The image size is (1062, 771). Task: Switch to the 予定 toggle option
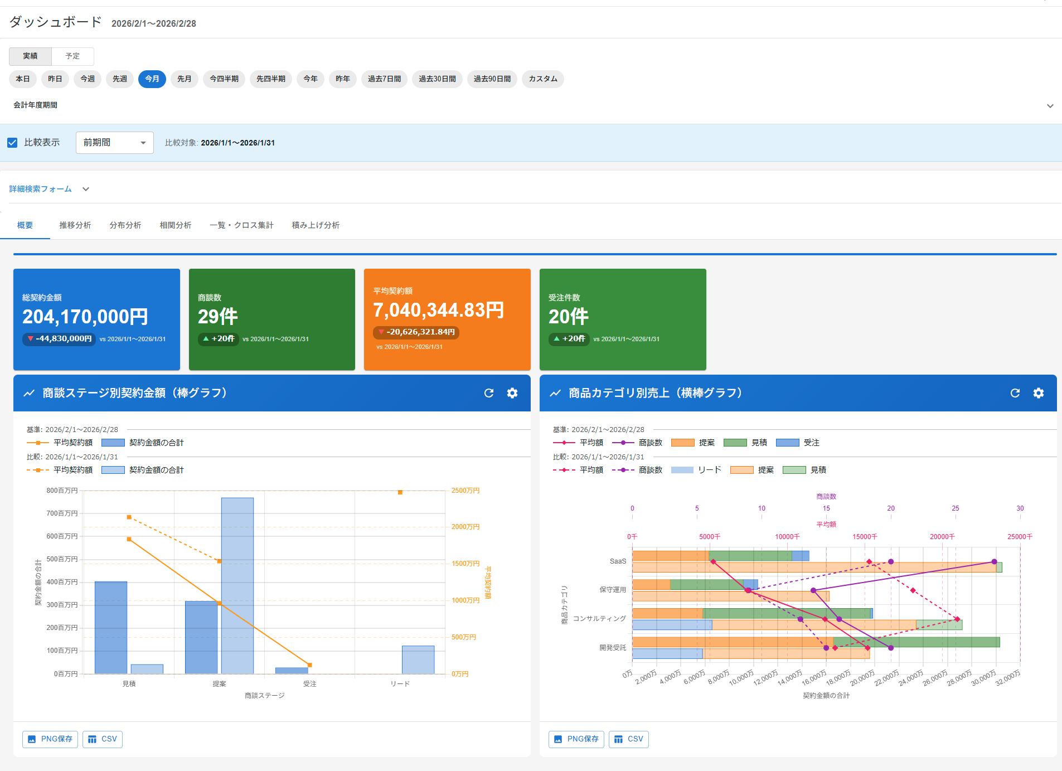[x=72, y=56]
